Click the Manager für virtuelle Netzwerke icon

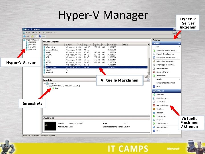pyautogui.click(x=154, y=58)
